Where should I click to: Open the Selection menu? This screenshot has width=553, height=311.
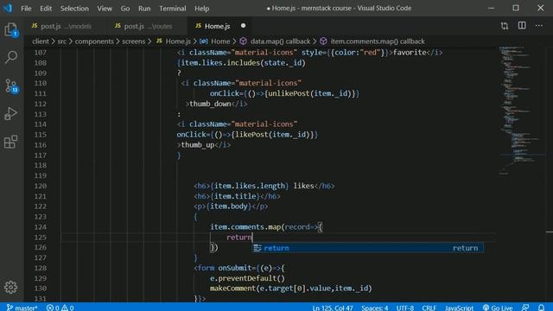[x=74, y=8]
